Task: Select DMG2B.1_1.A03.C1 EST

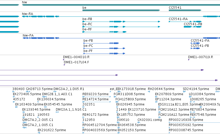Action: click(44, 97)
